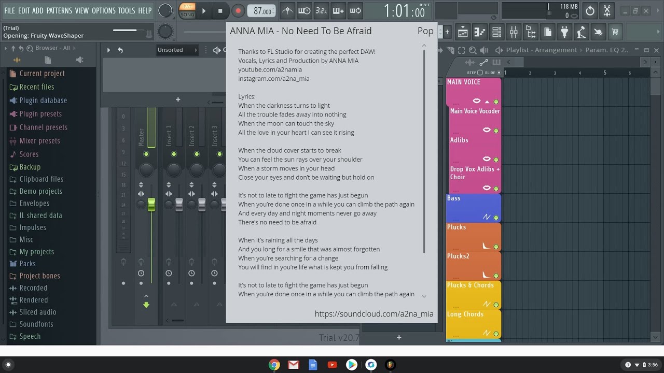Open YouTube from the taskbar

pyautogui.click(x=332, y=365)
